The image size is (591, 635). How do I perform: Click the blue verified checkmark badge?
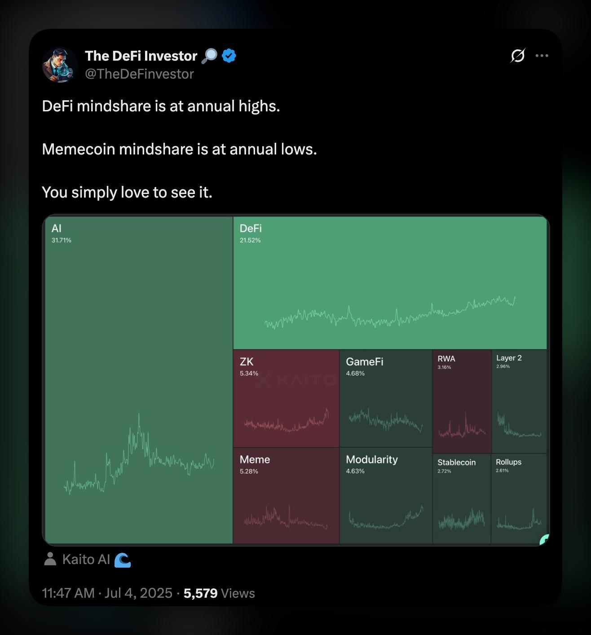[x=229, y=56]
